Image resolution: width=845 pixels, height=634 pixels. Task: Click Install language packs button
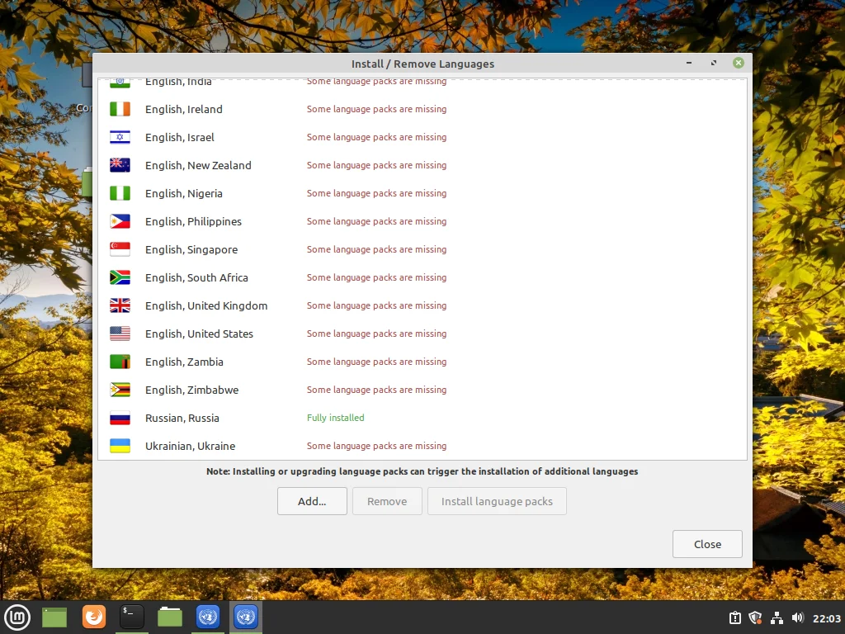tap(497, 501)
